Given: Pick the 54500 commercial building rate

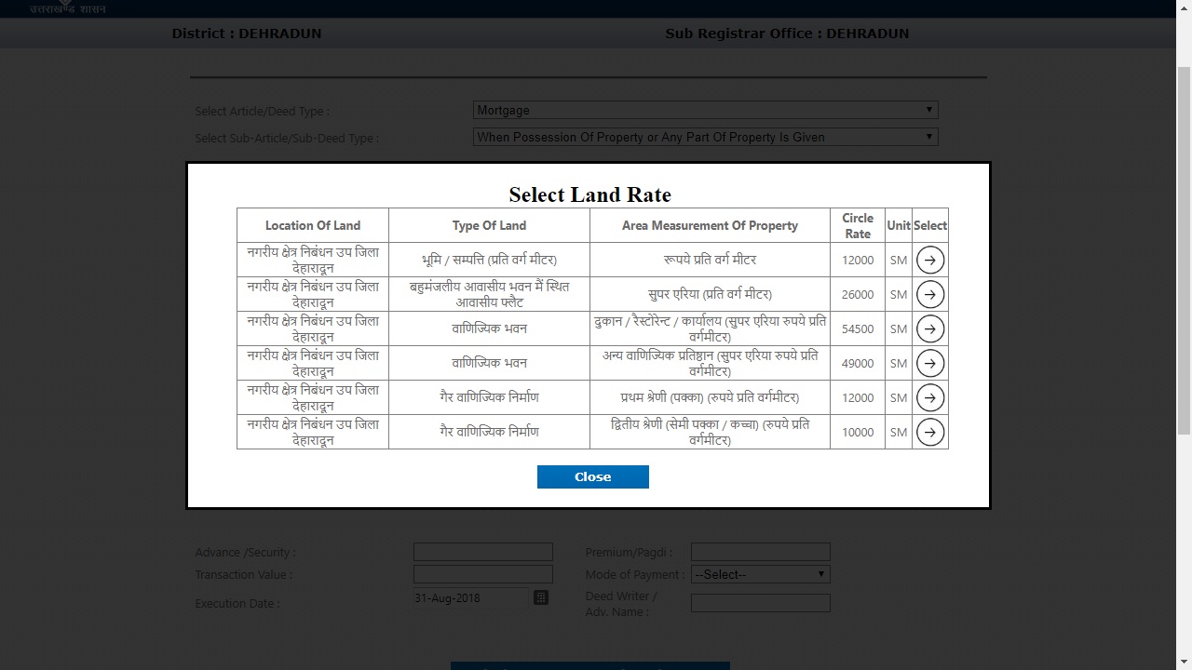Looking at the screenshot, I should 929,328.
